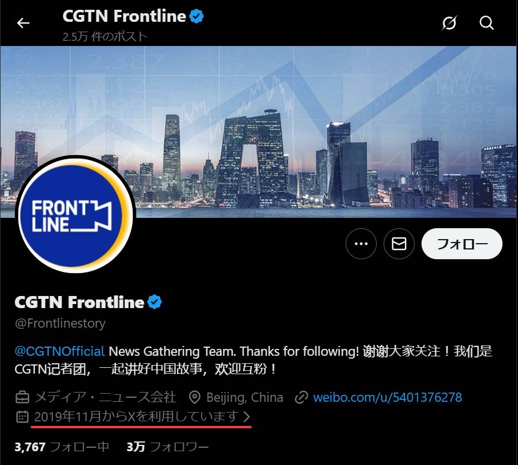Click the chevron after the join date
The width and height of the screenshot is (518, 465).
(x=246, y=417)
